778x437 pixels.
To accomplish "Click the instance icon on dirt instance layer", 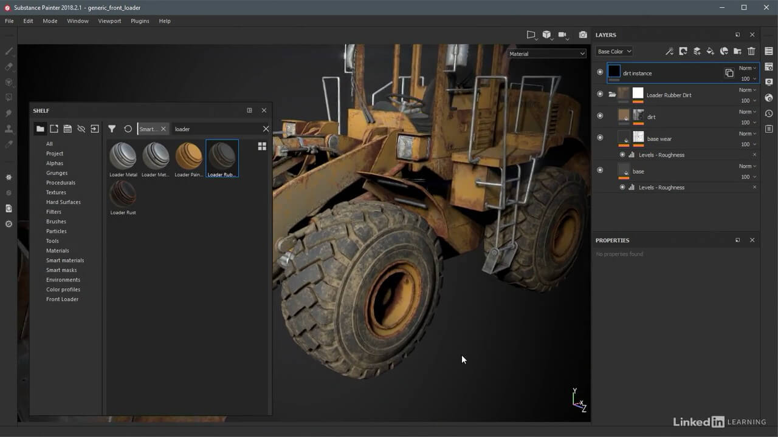I will pos(729,73).
